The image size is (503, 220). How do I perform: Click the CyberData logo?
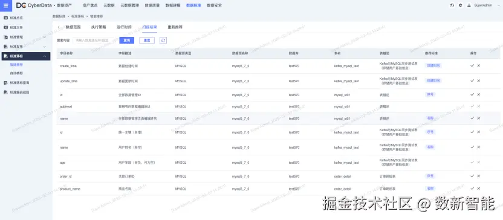(x=33, y=5)
